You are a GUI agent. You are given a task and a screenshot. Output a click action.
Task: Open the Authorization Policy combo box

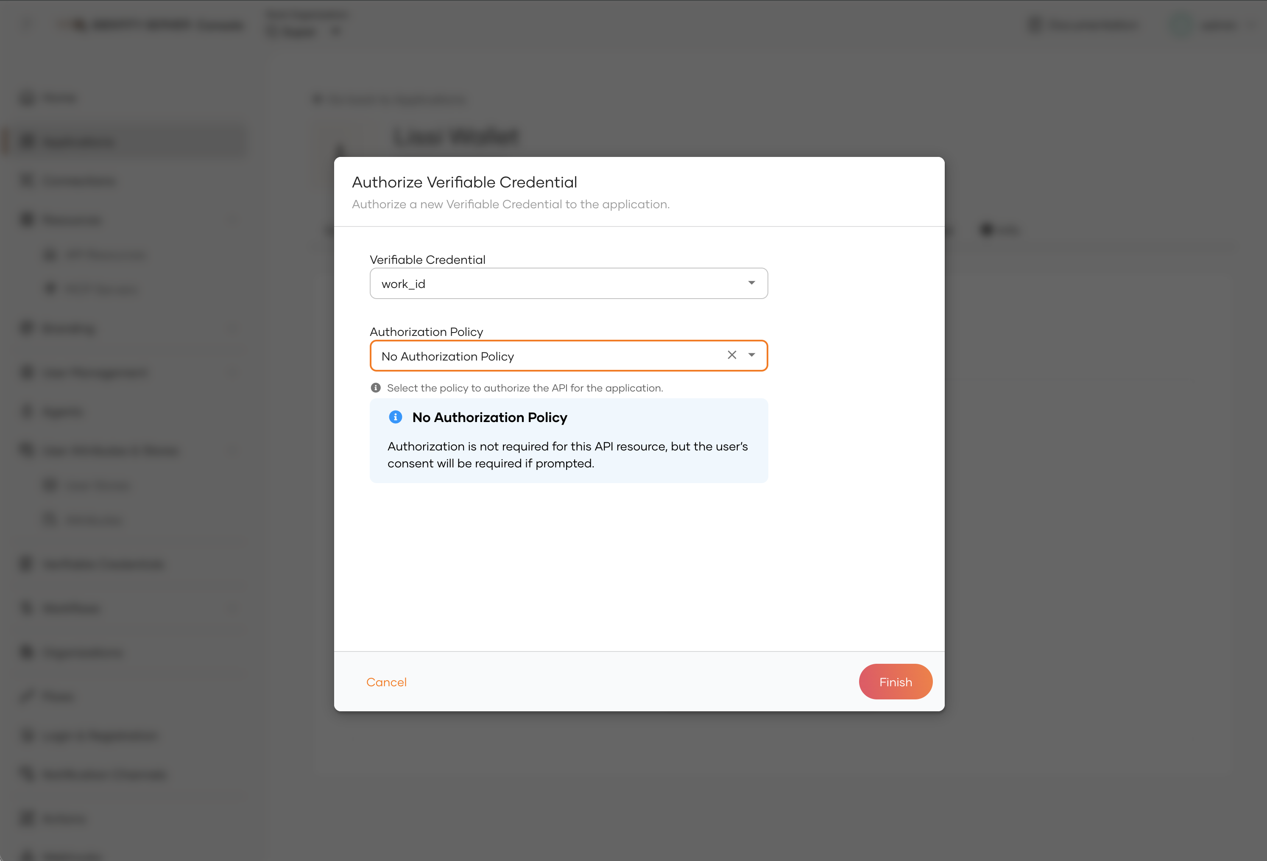click(569, 356)
